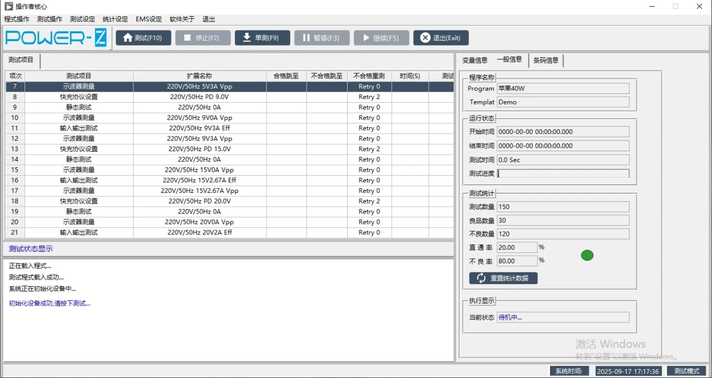
Task: Click the green status indicator light
Action: click(587, 255)
